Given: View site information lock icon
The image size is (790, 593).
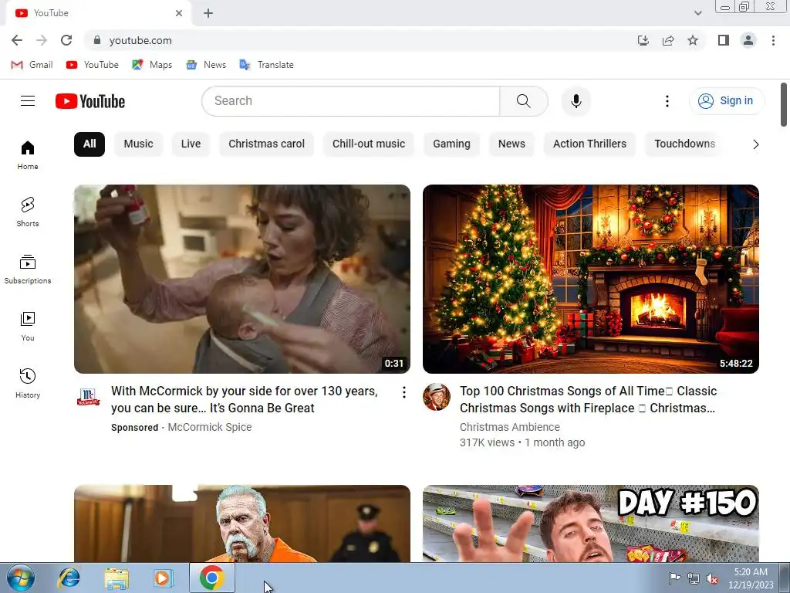Looking at the screenshot, I should point(97,40).
